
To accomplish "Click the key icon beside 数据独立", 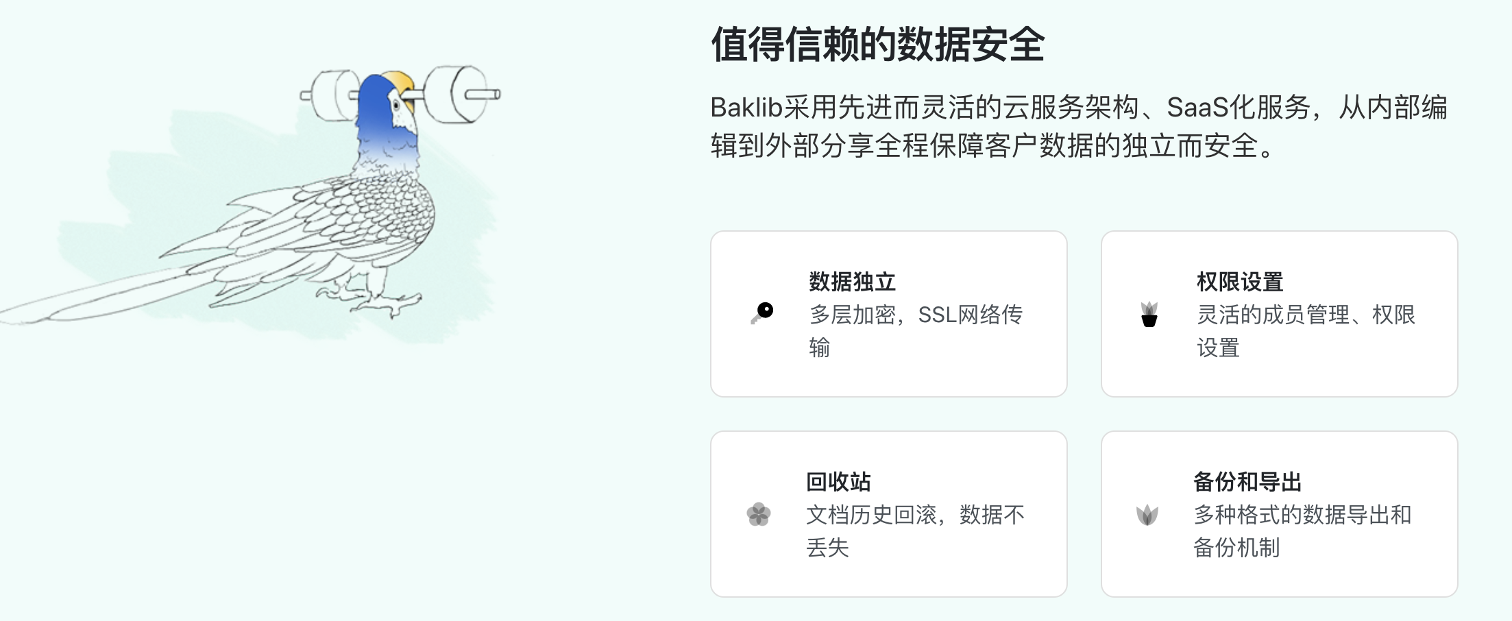I will pyautogui.click(x=761, y=313).
